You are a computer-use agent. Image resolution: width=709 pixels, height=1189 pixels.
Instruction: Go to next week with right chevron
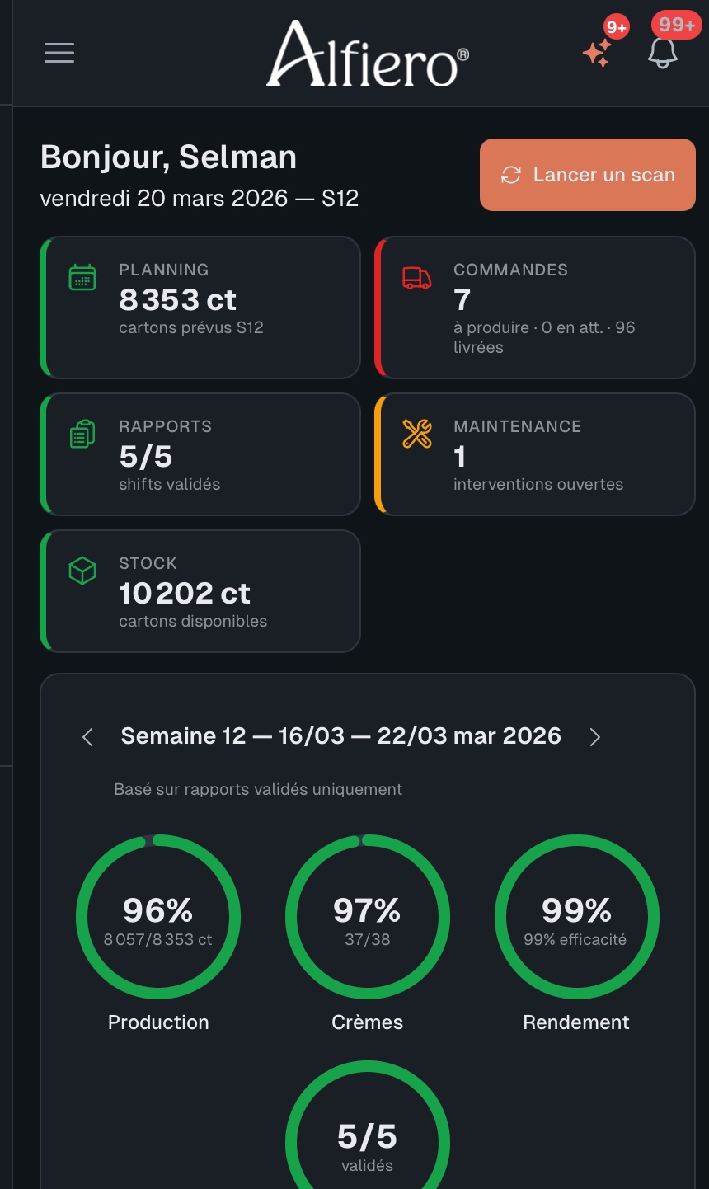tap(595, 737)
